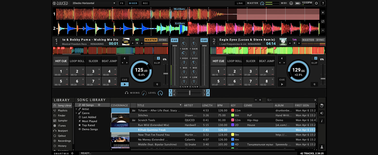Open channel 1 FLTR effect dropdown
Viewport: 378px width, 155px height.
[185, 87]
